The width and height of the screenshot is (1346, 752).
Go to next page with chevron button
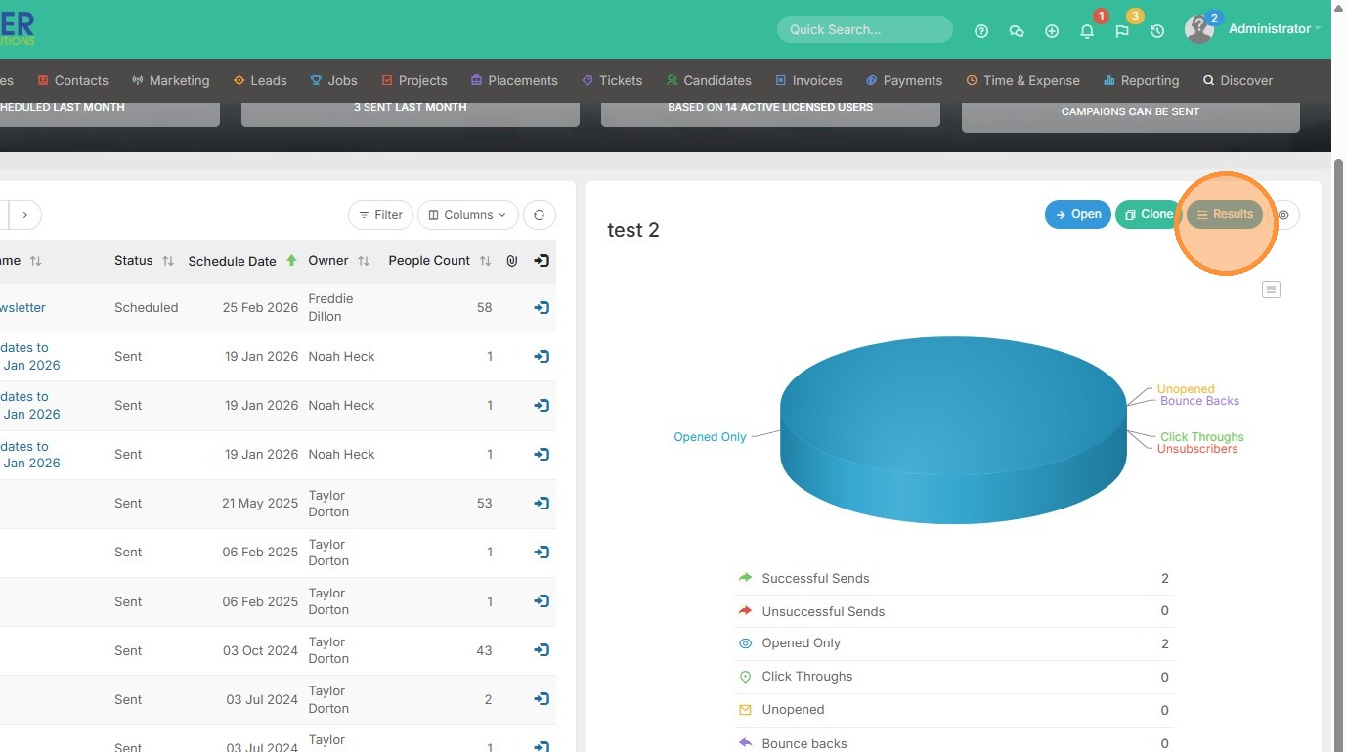25,215
